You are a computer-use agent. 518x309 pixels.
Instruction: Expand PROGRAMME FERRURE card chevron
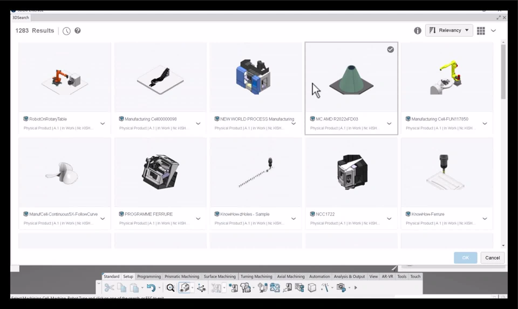(198, 219)
